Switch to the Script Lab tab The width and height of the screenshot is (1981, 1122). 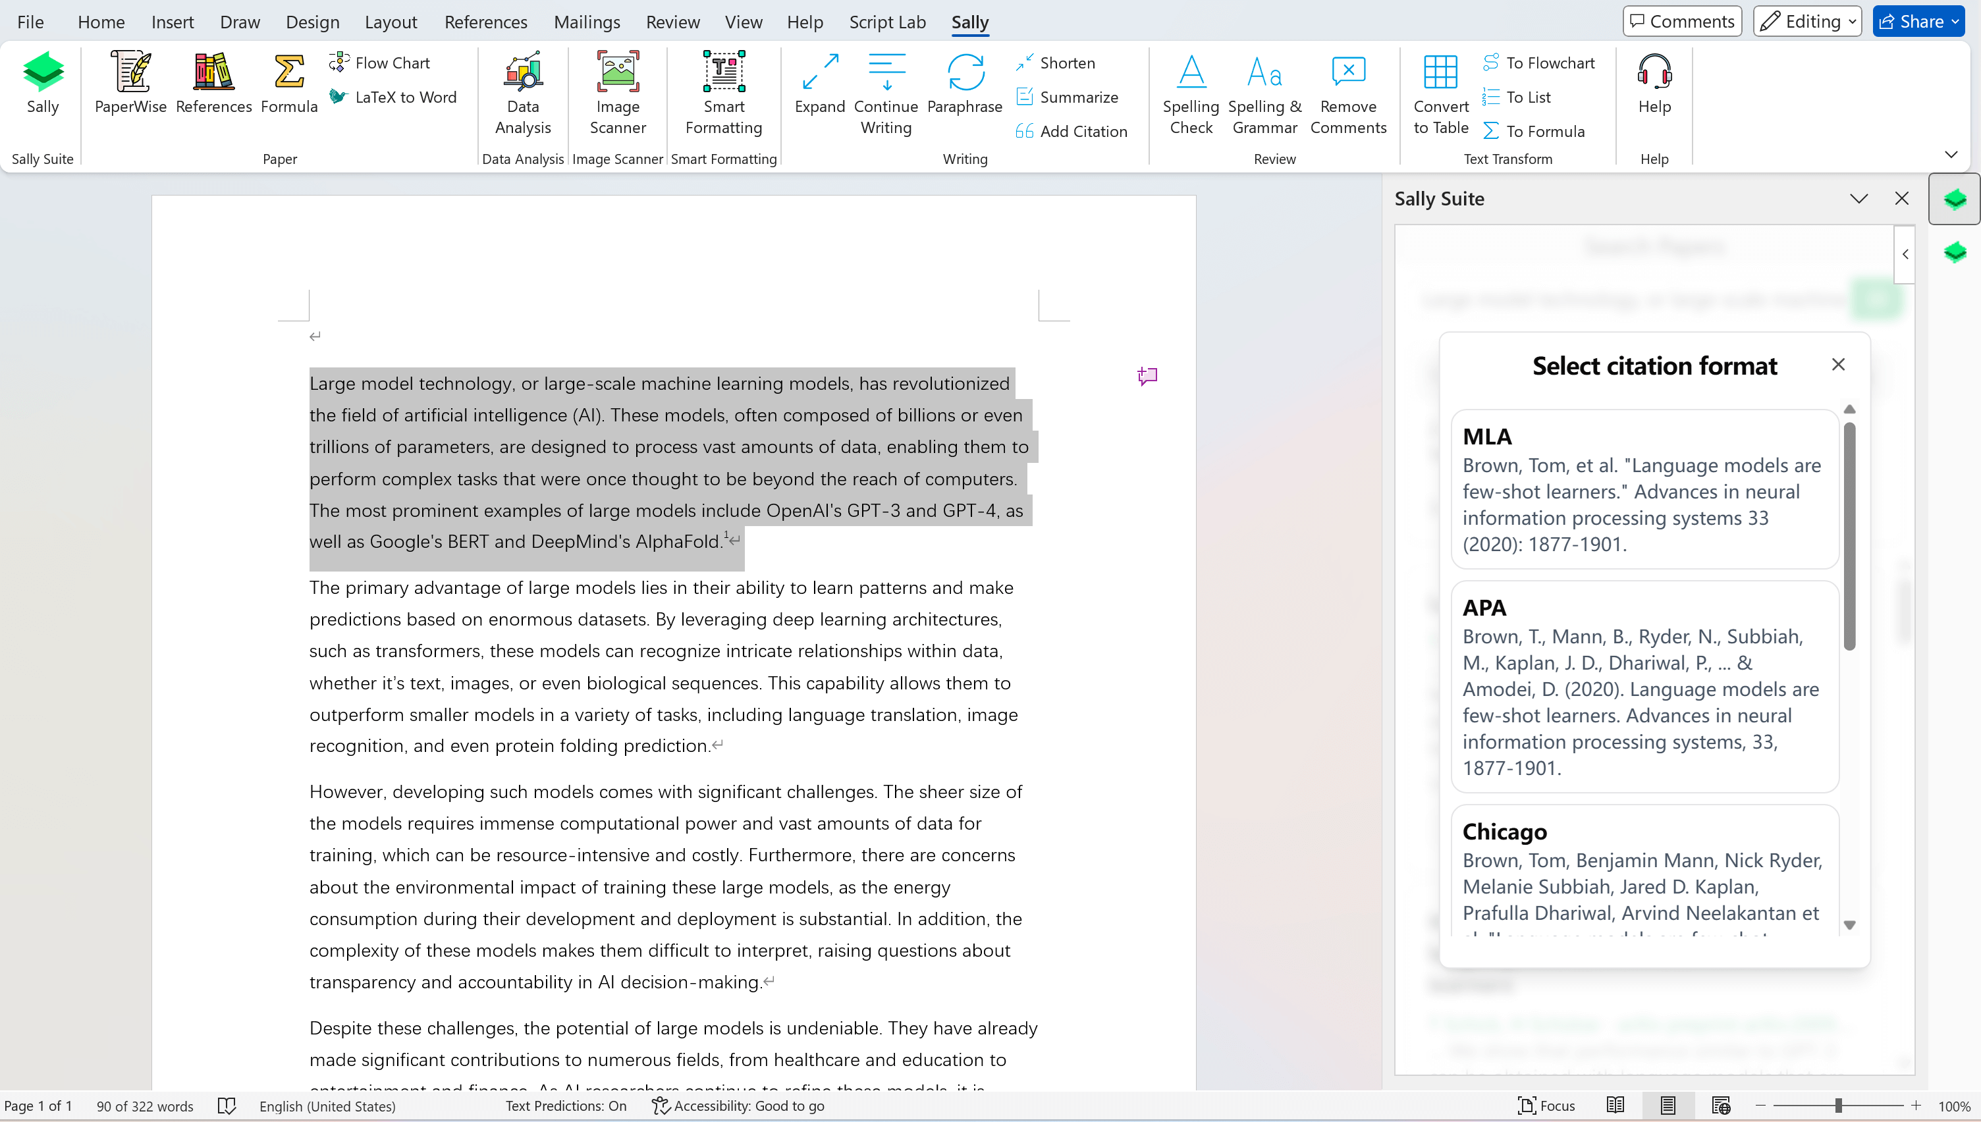click(887, 22)
